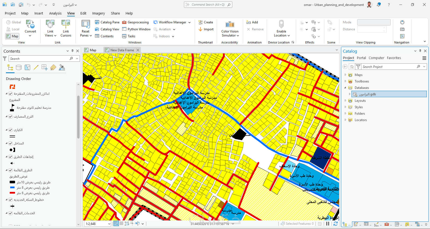Toggle visibility of الترع_المصارف layer
The image size is (430, 229).
(10, 117)
